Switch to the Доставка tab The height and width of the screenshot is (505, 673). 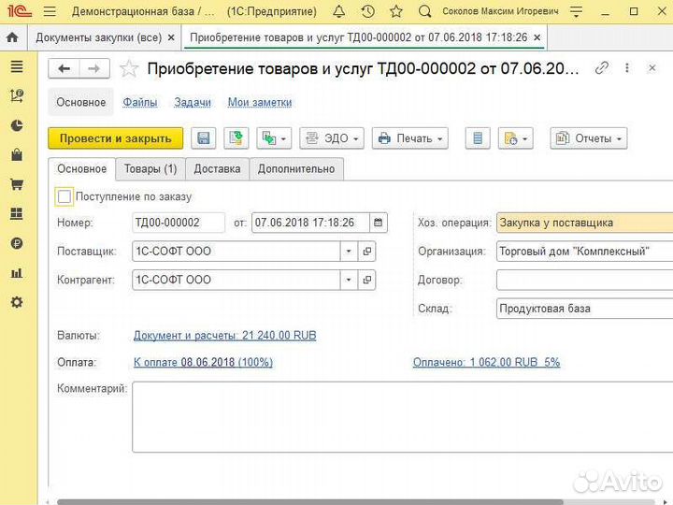(218, 169)
